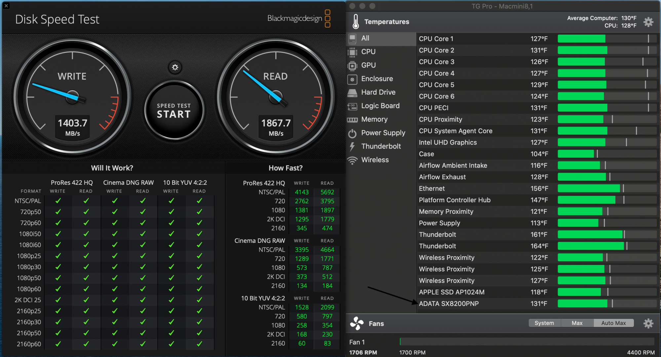
Task: Select the Thunderbolt sidebar icon
Action: point(353,146)
